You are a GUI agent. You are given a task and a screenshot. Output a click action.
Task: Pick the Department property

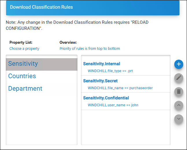coord(42,89)
